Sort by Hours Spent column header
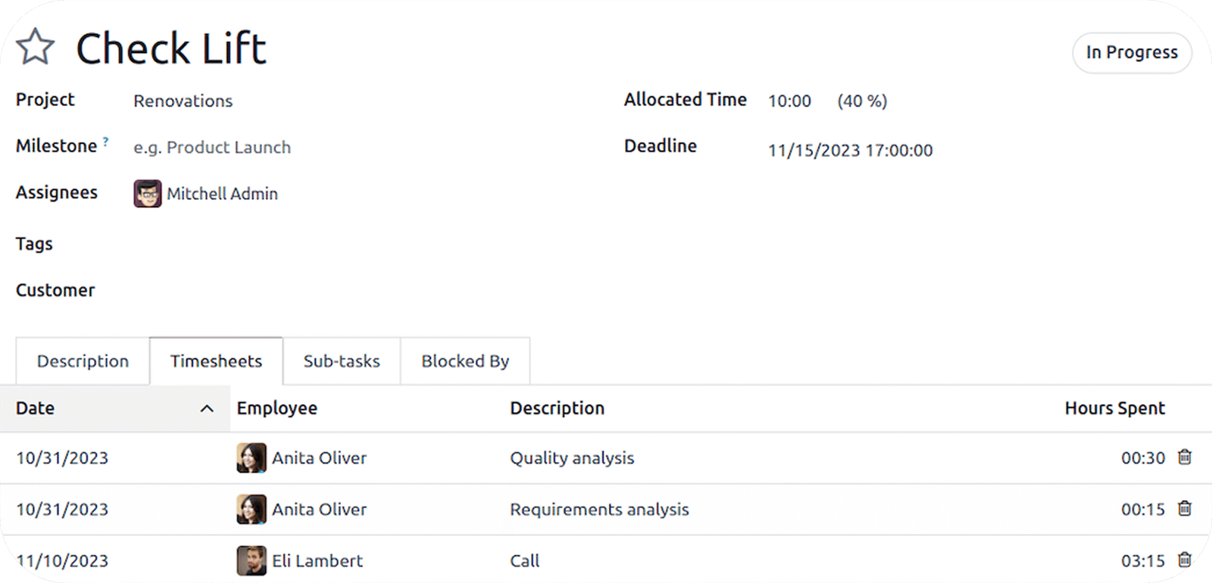 [1114, 409]
